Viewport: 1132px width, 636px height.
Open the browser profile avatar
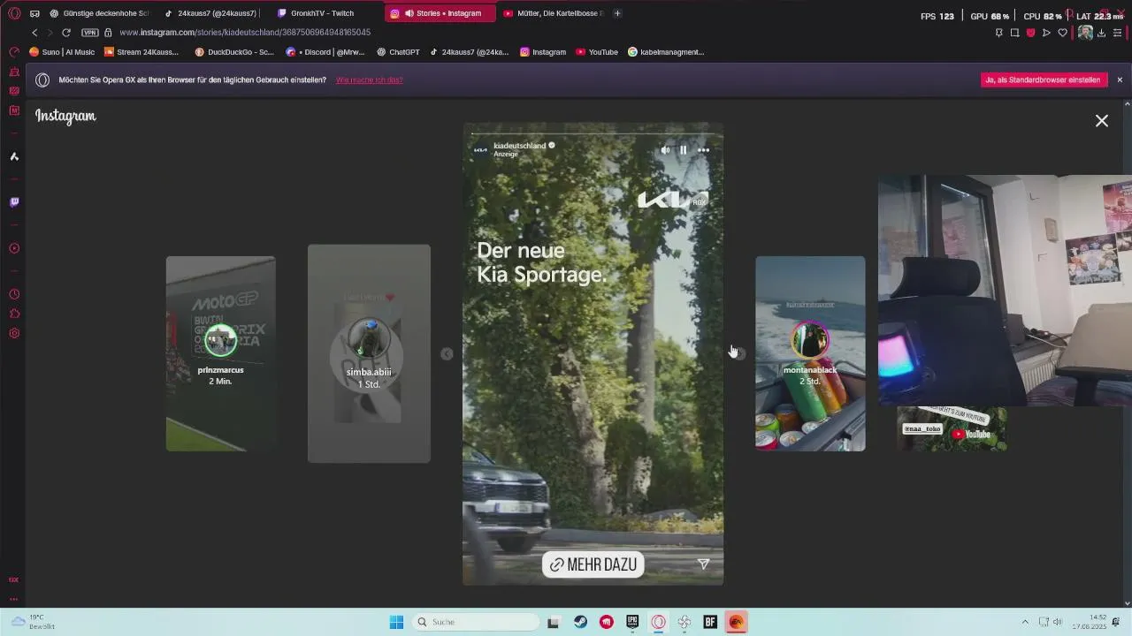click(x=1085, y=33)
